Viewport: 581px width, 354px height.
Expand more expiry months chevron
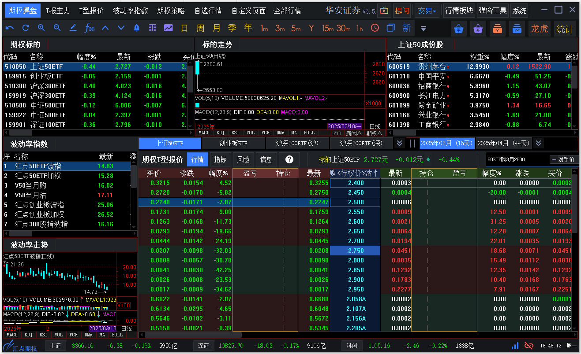[538, 143]
